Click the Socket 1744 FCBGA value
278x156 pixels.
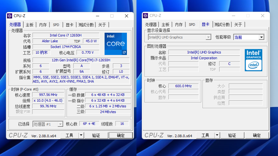coord(66,47)
